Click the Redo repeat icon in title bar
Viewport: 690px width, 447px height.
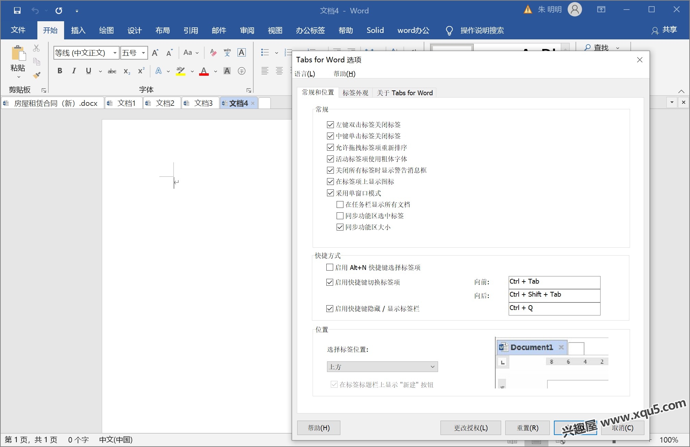point(59,11)
